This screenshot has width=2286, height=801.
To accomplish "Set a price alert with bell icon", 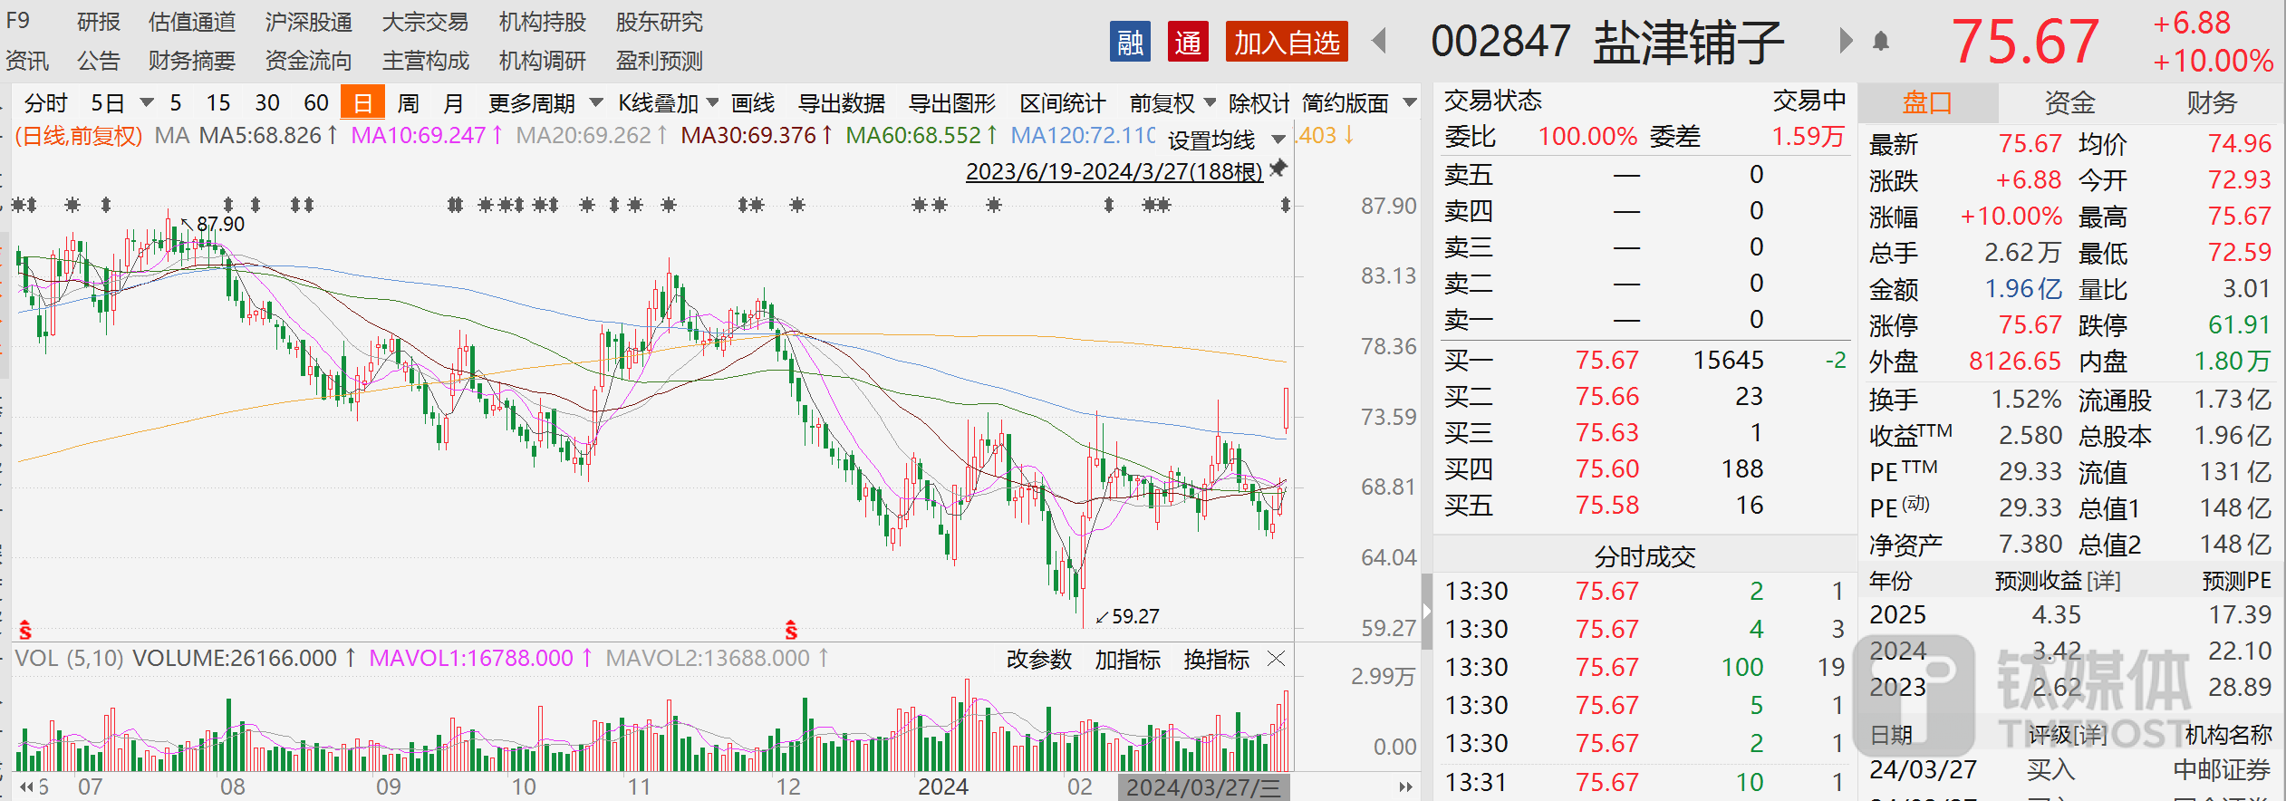I will coord(1881,42).
